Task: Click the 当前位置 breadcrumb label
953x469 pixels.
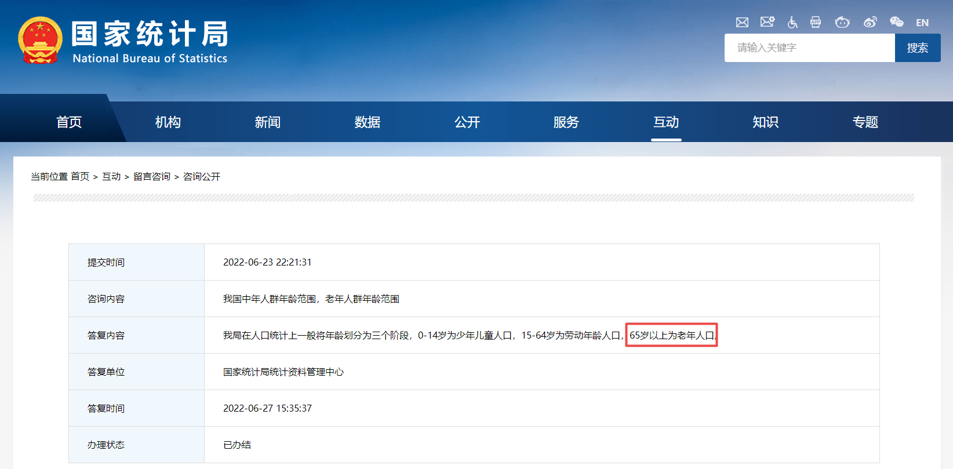Action: tap(49, 176)
